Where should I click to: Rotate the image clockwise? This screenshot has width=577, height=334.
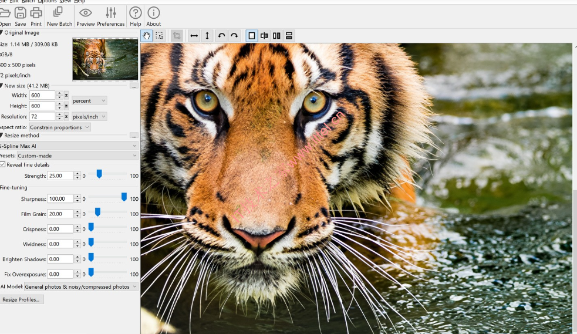(234, 36)
